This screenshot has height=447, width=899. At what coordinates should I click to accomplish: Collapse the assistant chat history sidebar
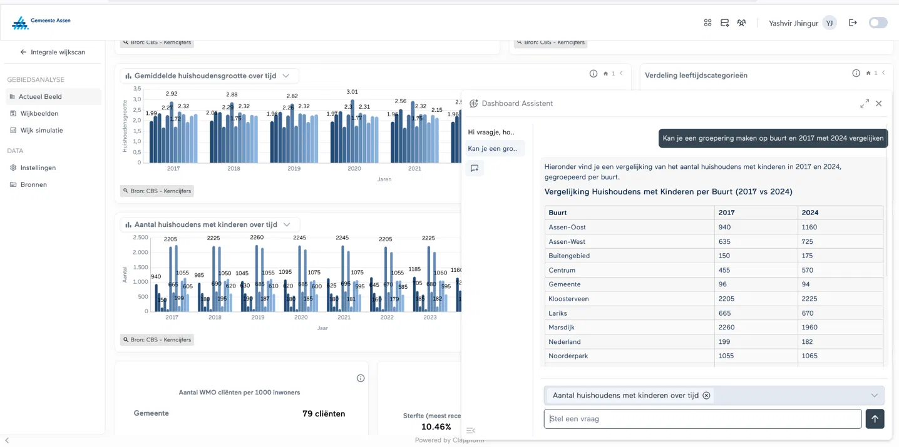(471, 430)
